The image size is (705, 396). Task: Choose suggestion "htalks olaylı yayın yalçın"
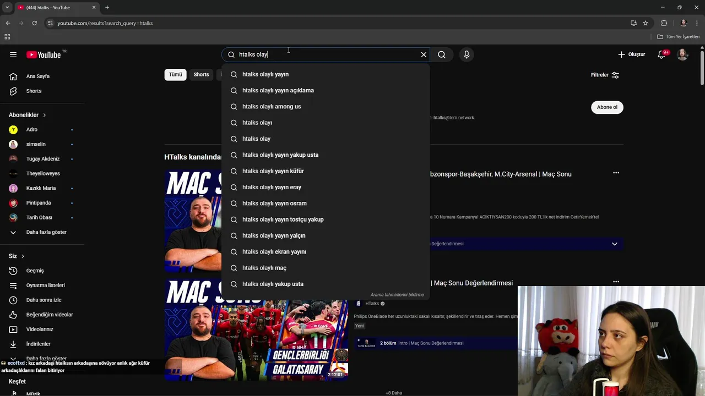[x=326, y=235]
